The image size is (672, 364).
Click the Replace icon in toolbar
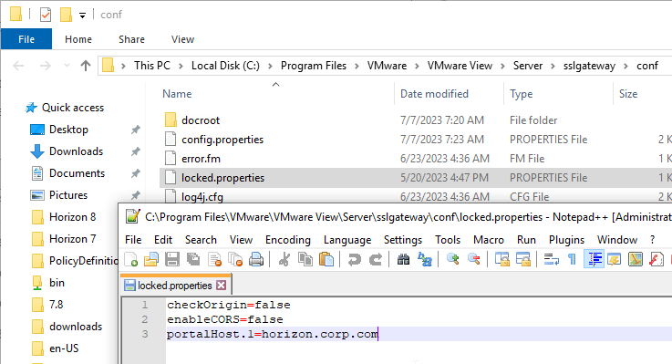[x=425, y=260]
